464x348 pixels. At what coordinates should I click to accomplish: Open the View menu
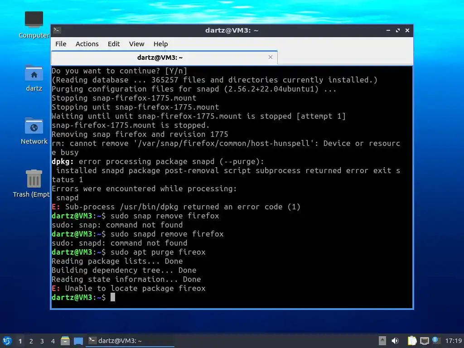coord(136,44)
